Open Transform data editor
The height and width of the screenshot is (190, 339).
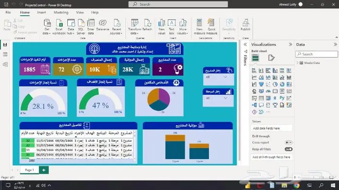(x=135, y=27)
